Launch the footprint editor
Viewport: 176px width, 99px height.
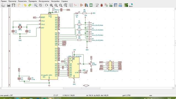pyautogui.click(x=91, y=5)
